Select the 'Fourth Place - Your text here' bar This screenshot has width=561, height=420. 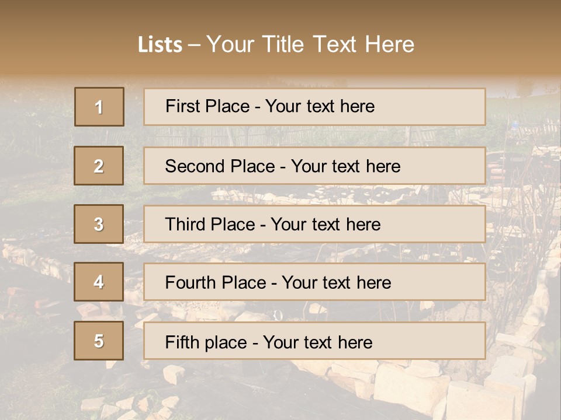pyautogui.click(x=314, y=282)
